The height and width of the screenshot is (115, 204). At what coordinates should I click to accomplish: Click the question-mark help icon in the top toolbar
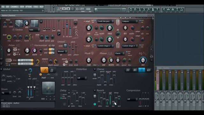point(157,9)
